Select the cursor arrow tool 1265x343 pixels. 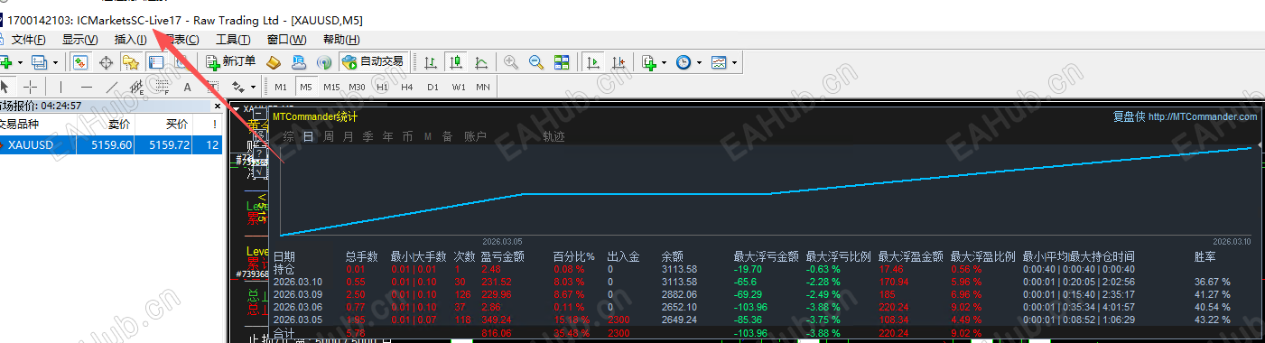tap(5, 87)
